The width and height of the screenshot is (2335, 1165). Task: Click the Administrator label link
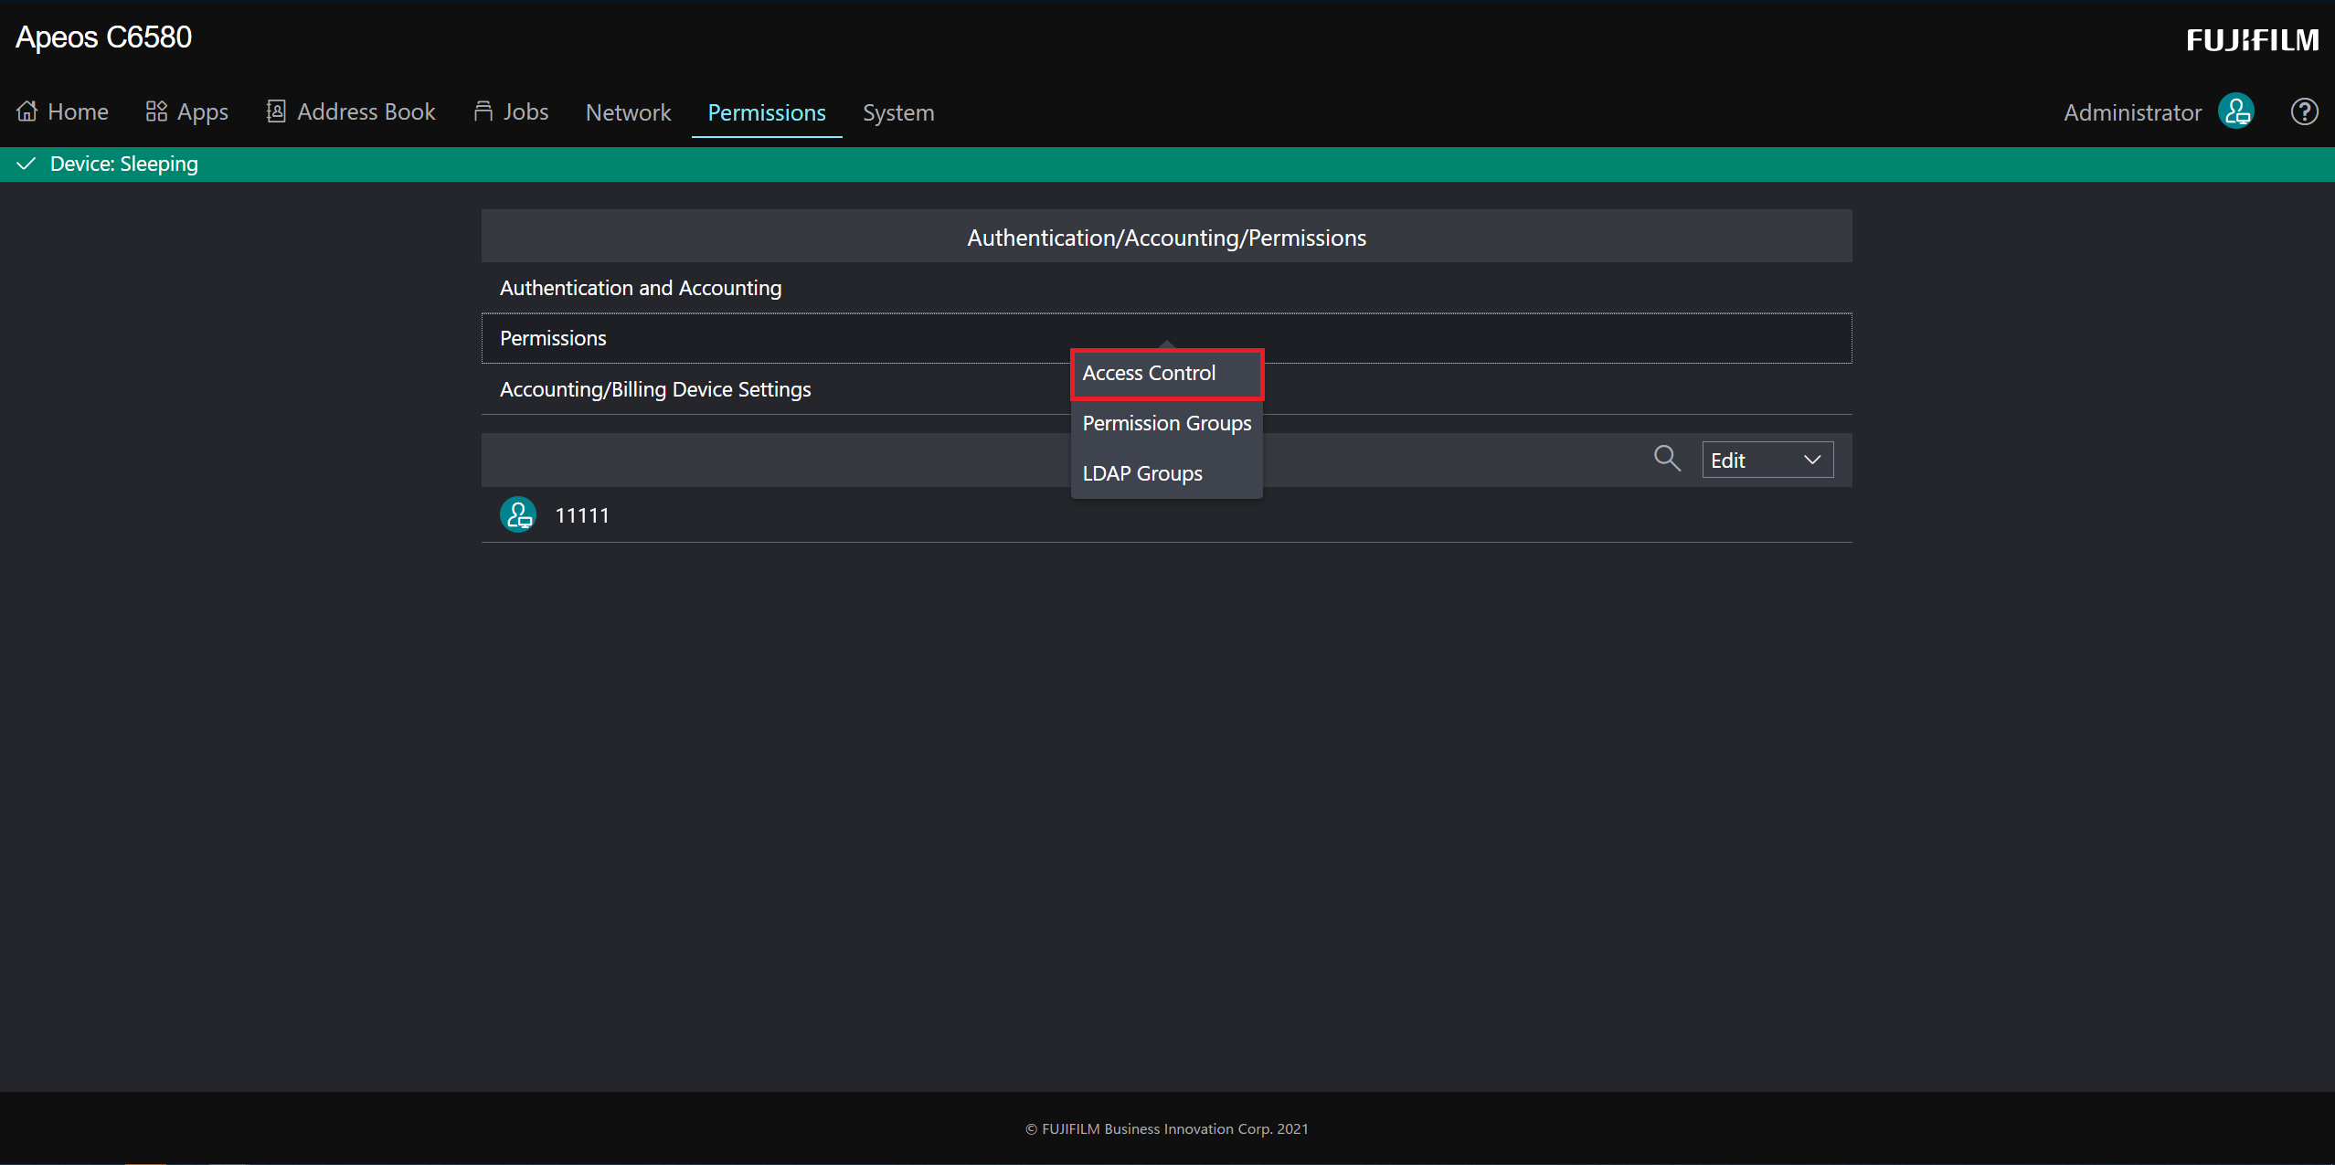pos(2132,112)
